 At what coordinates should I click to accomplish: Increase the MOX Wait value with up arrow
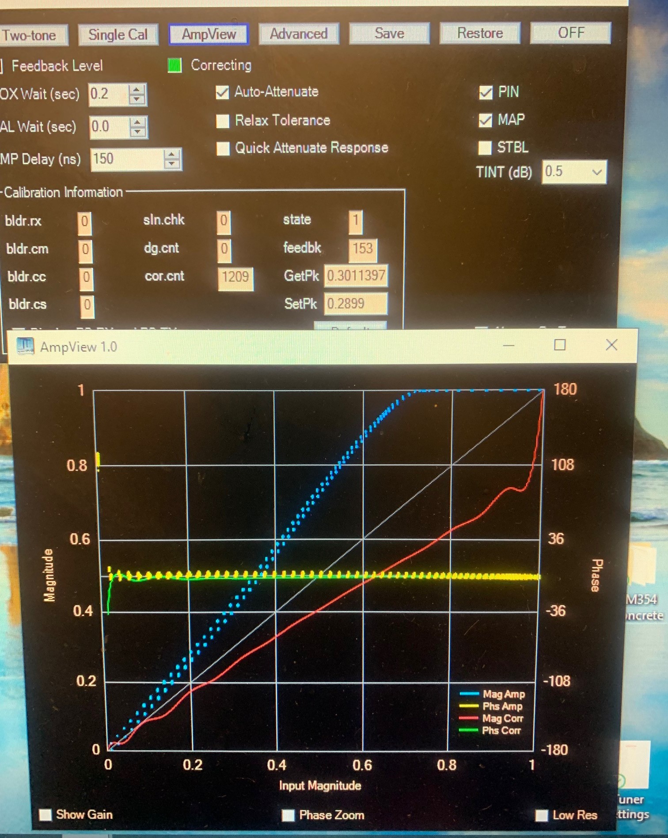pos(137,89)
